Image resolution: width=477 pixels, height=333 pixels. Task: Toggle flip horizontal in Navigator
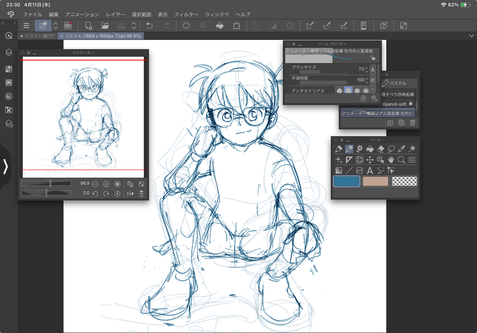point(130,193)
